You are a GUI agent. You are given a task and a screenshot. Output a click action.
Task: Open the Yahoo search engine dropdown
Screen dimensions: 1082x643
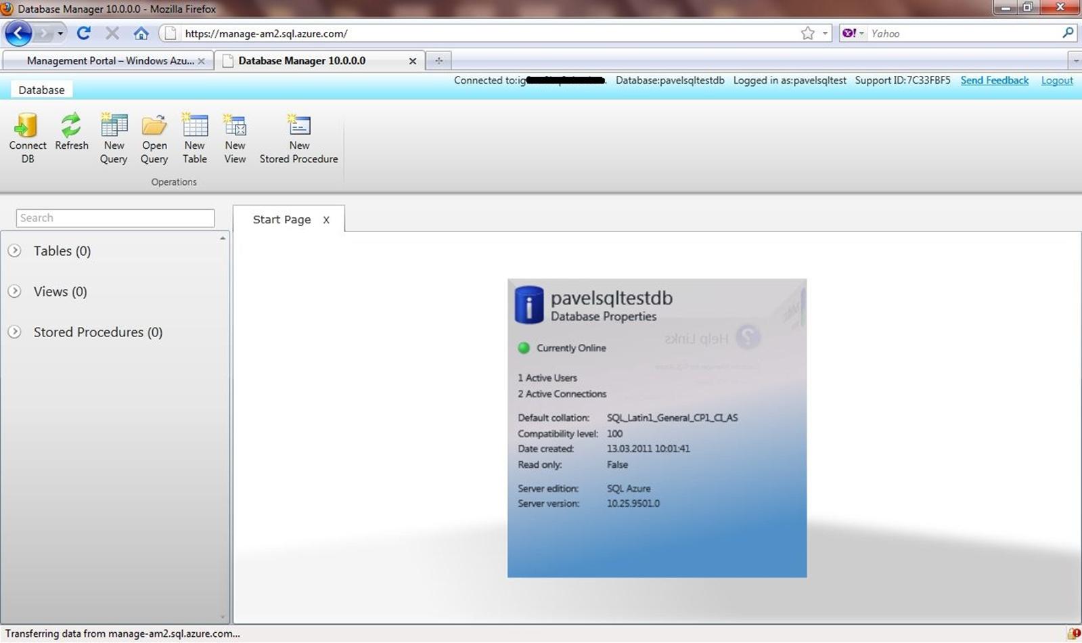click(854, 33)
